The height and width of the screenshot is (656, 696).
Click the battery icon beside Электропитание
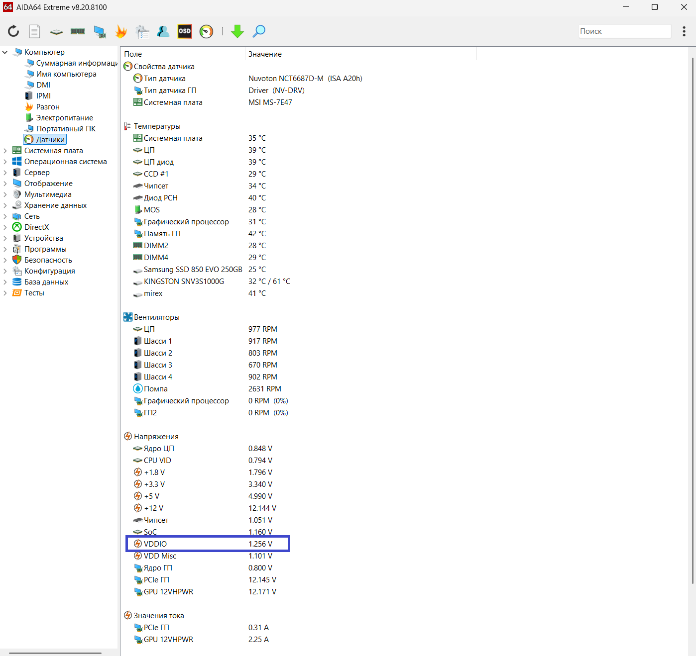click(29, 118)
